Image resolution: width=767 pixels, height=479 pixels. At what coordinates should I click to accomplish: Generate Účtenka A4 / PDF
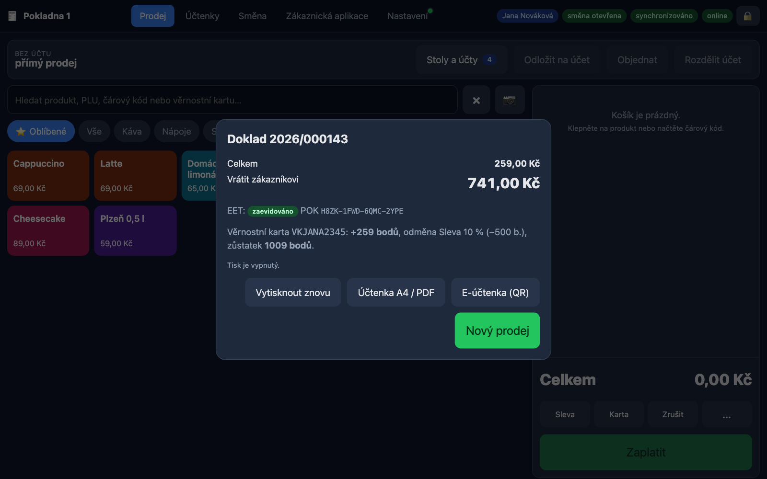[396, 292]
